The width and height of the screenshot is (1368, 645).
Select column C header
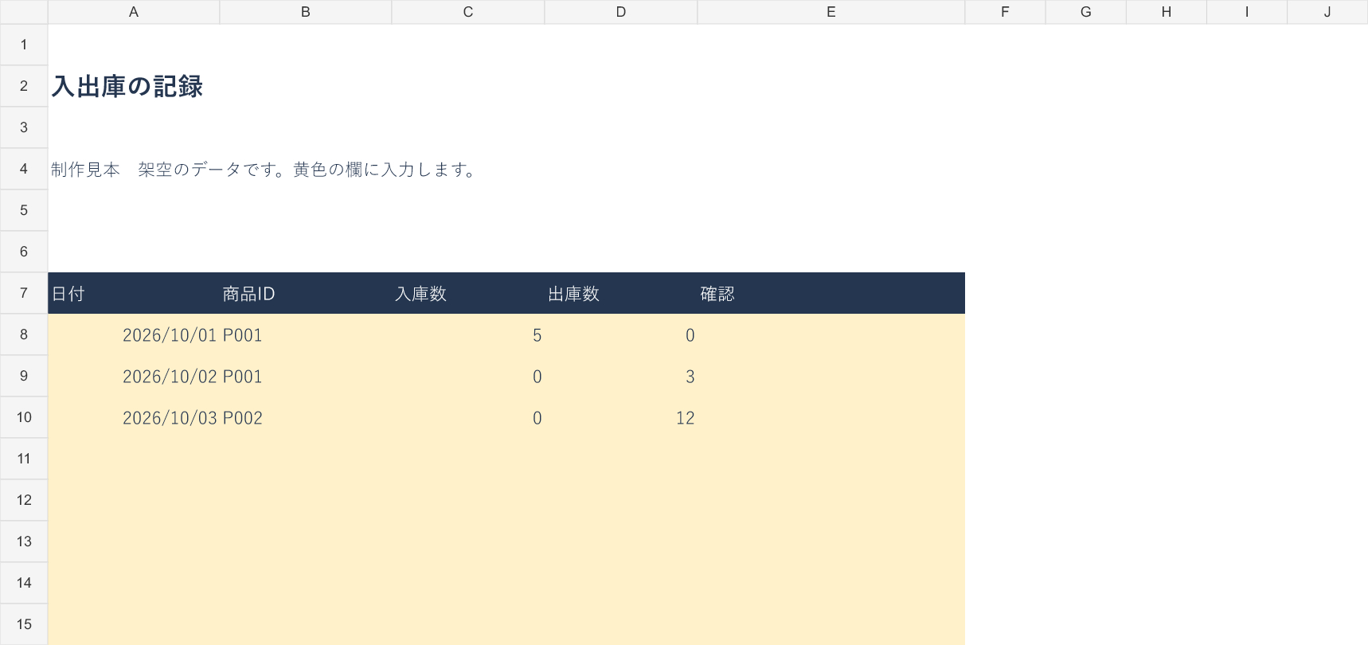(468, 12)
